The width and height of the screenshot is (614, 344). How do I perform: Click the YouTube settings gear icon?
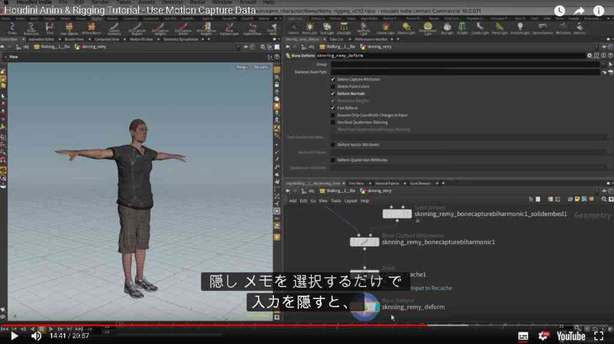[x=543, y=336]
